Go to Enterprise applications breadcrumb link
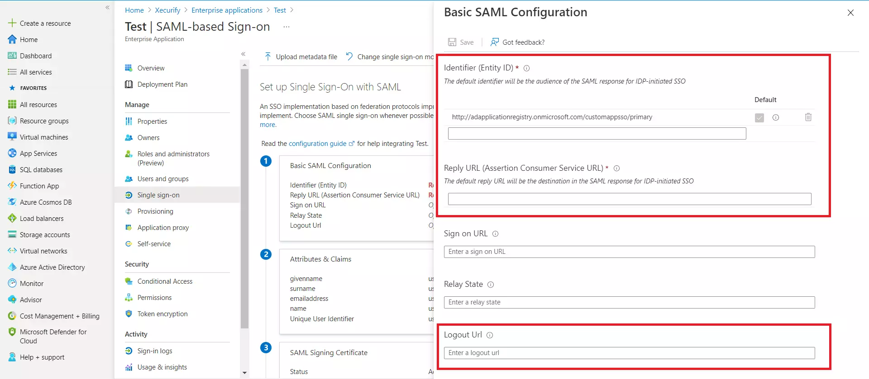 [x=227, y=10]
